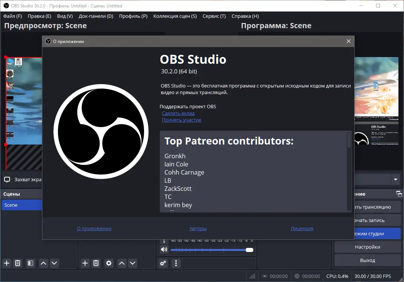
Task: Add a new source with the plus icon
Action: [85, 263]
